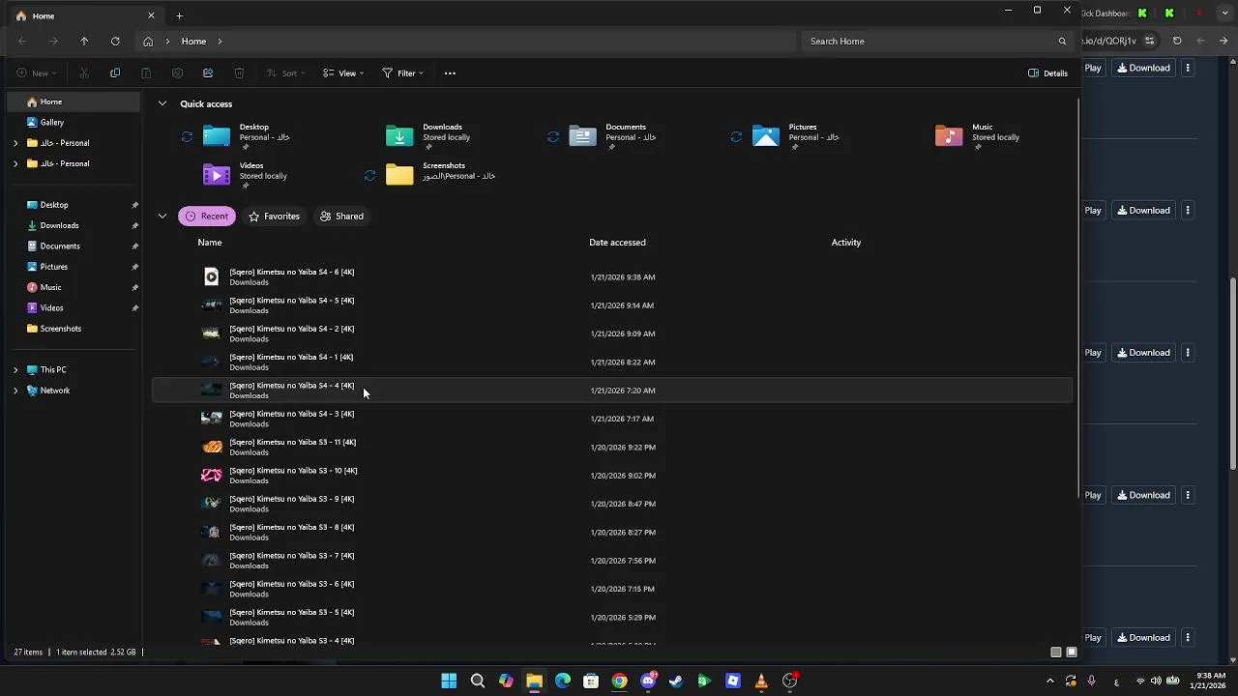Refresh the Home folder view

point(115,41)
